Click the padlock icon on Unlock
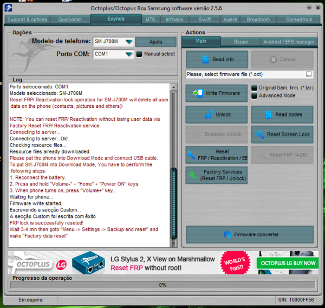This screenshot has height=308, width=325. [209, 114]
